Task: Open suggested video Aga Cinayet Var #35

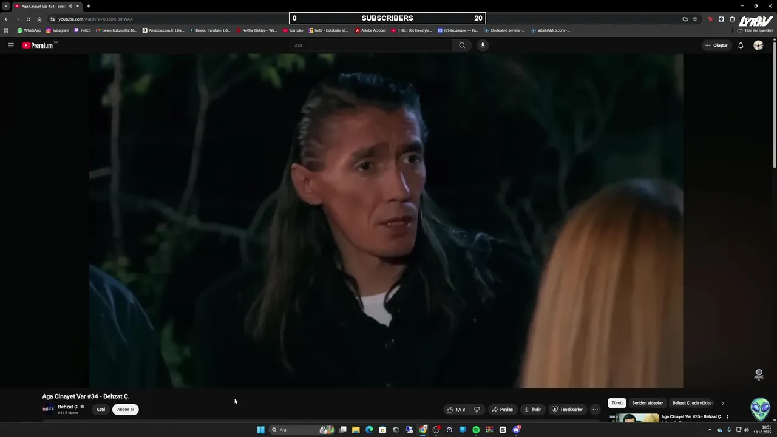Action: coord(691,416)
